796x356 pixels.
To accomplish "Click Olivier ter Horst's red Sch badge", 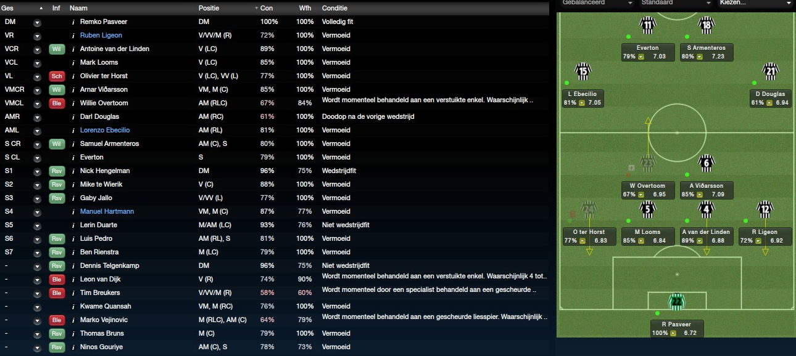I will click(57, 76).
